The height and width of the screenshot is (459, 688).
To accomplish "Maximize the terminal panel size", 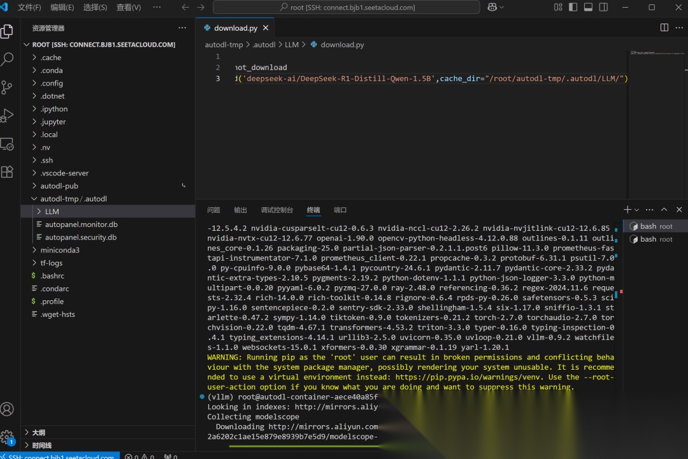I will click(x=664, y=210).
